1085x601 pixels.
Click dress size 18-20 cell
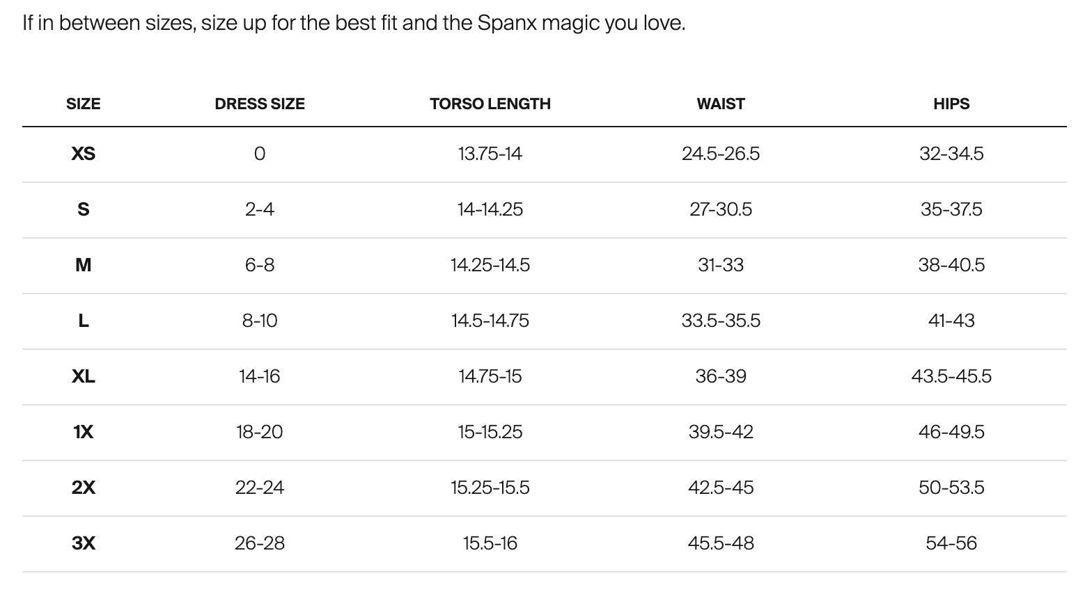[x=260, y=432]
